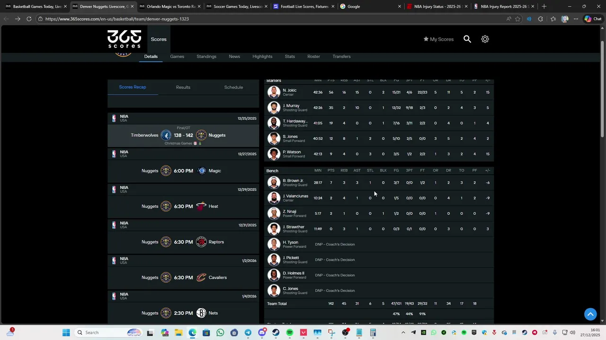The image size is (606, 340).
Task: Open Telegram from taskbar
Action: click(248, 332)
